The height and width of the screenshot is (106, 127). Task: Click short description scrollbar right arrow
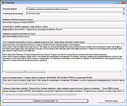[x=123, y=83]
